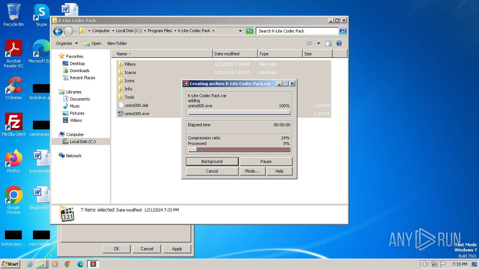Click OK in the background dialog

pos(116,249)
